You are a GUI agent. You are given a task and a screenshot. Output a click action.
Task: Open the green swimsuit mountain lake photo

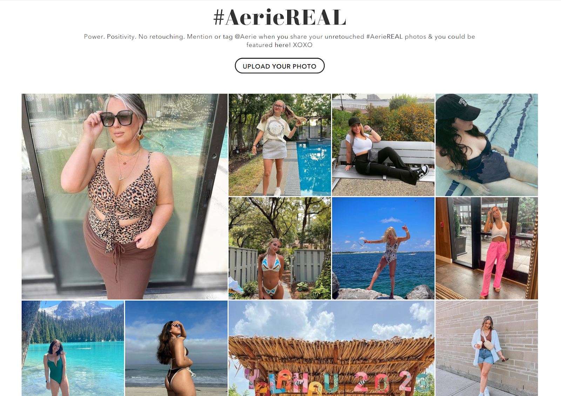coord(73,348)
